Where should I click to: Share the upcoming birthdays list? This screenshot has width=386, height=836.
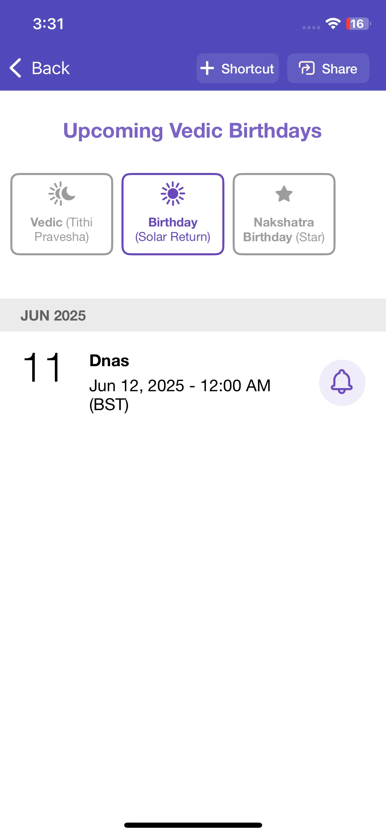point(328,68)
